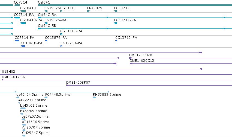
Task: Click the CG18418 gene label
Action: (28, 8)
